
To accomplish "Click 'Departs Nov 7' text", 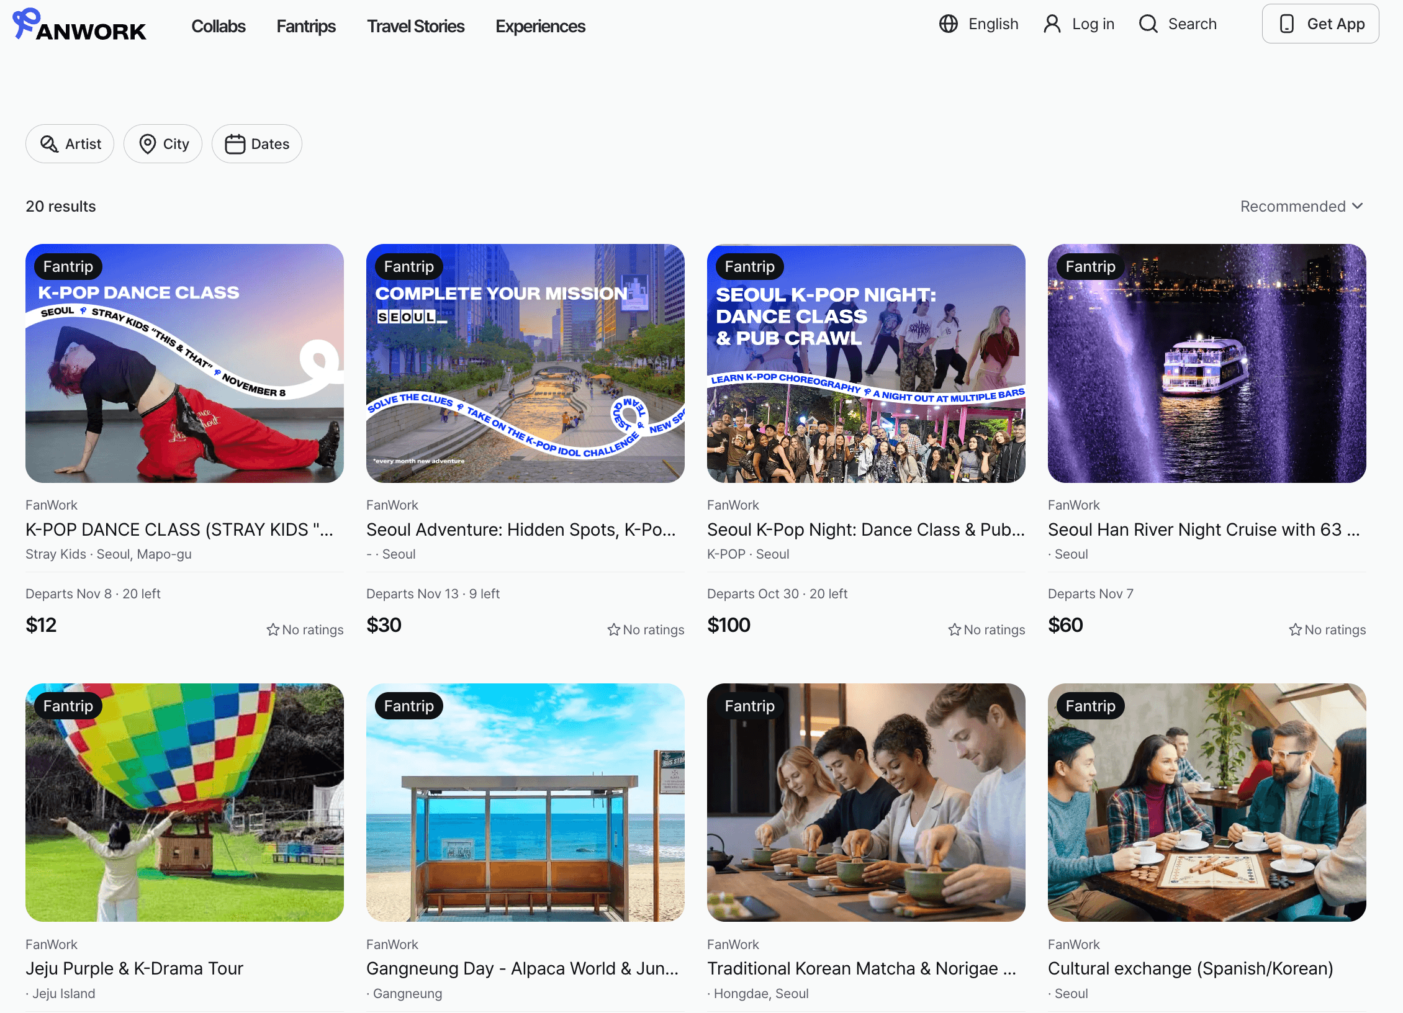I will tap(1091, 593).
